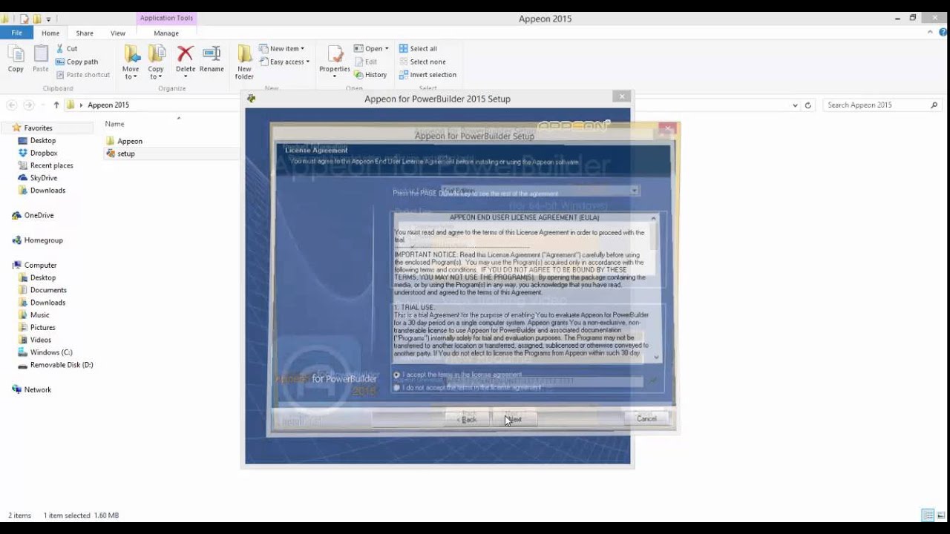Switch to large icons view in status bar

click(x=940, y=515)
